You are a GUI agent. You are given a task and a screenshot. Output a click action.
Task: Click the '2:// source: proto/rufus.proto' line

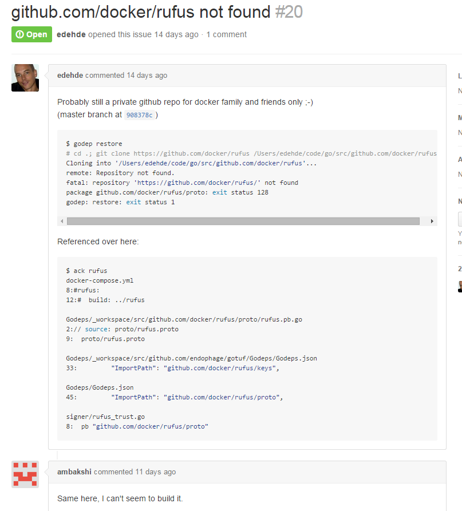pos(123,330)
